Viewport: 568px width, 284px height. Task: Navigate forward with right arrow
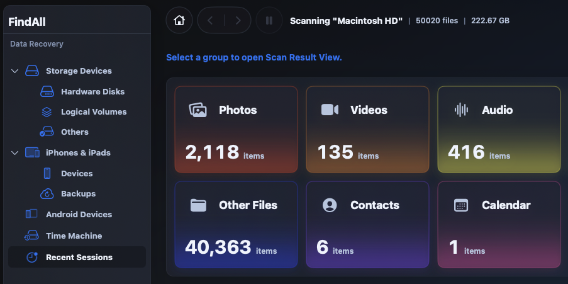coord(238,20)
